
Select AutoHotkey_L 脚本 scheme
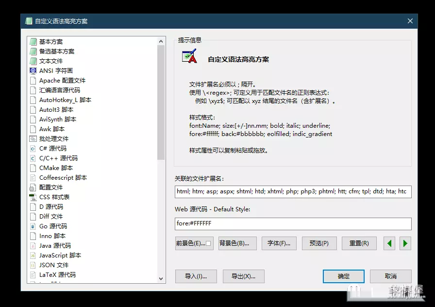click(65, 100)
